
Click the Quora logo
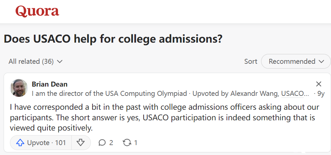click(37, 12)
